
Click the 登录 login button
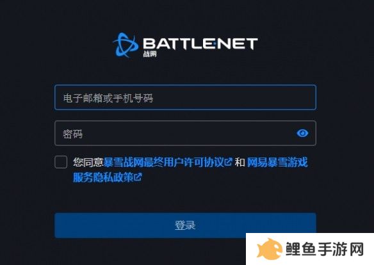(185, 225)
